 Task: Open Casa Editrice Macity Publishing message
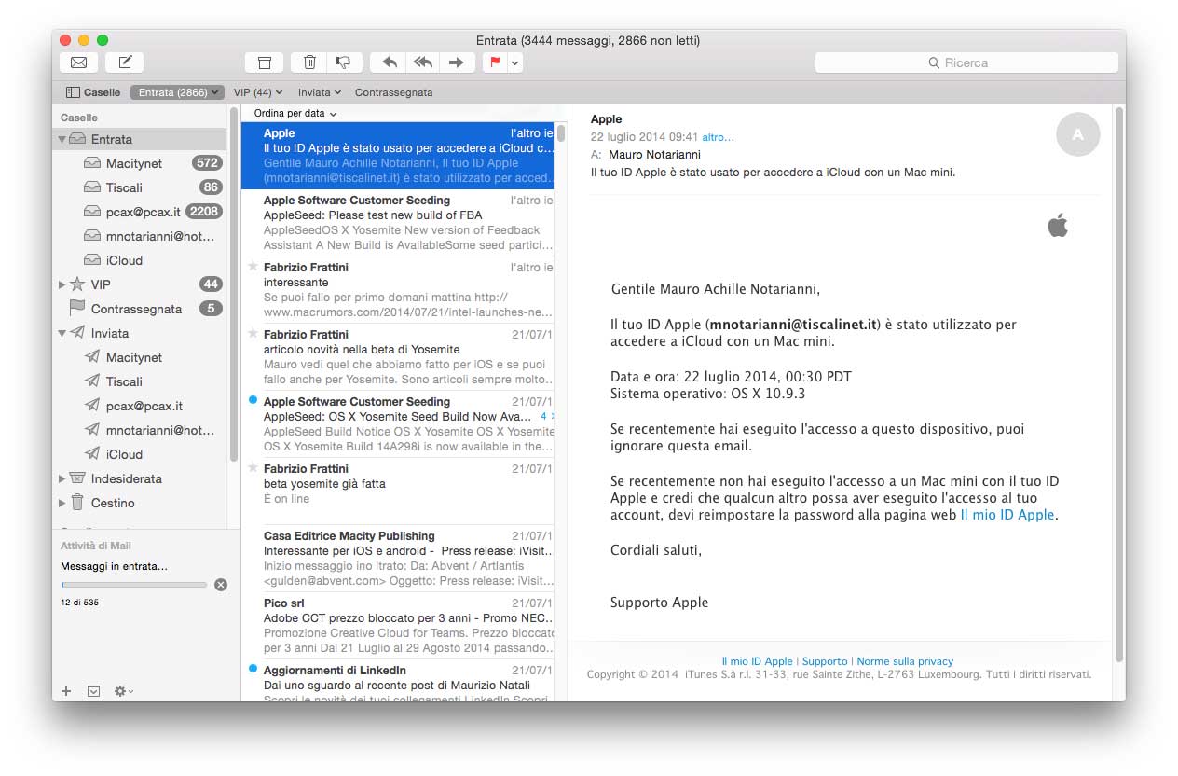pos(398,559)
